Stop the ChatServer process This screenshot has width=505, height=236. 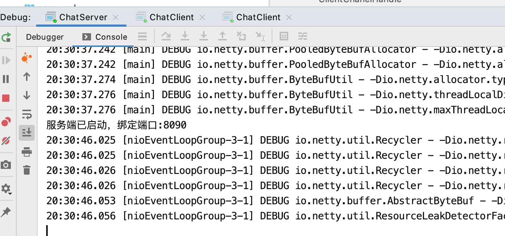point(6,98)
